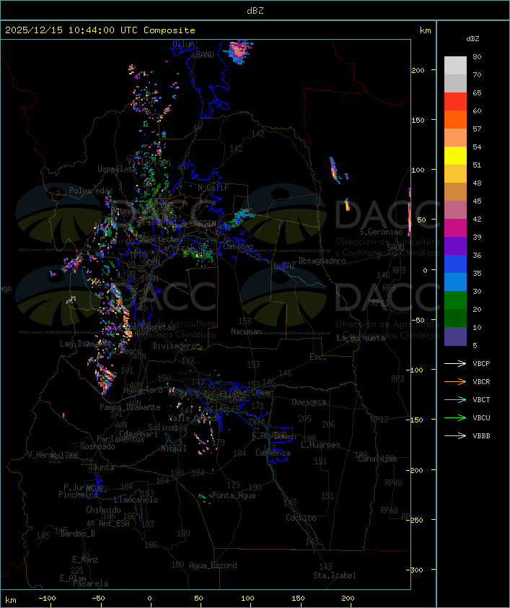
Task: Click the 'Sosneado' map label
Action: [x=97, y=446]
